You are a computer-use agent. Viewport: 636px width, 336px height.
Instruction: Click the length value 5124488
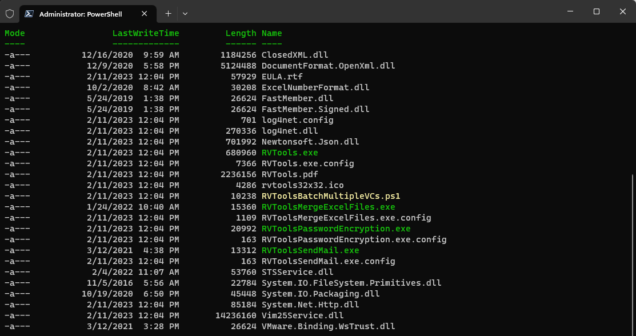(x=238, y=66)
